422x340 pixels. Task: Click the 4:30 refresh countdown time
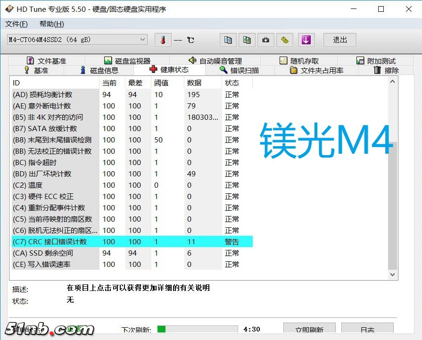click(x=252, y=329)
